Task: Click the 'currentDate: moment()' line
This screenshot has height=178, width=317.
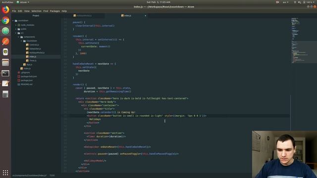Action: pyautogui.click(x=96, y=46)
